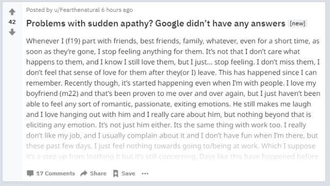
Task: Click the 'Posted by' text
Action: (x=39, y=10)
